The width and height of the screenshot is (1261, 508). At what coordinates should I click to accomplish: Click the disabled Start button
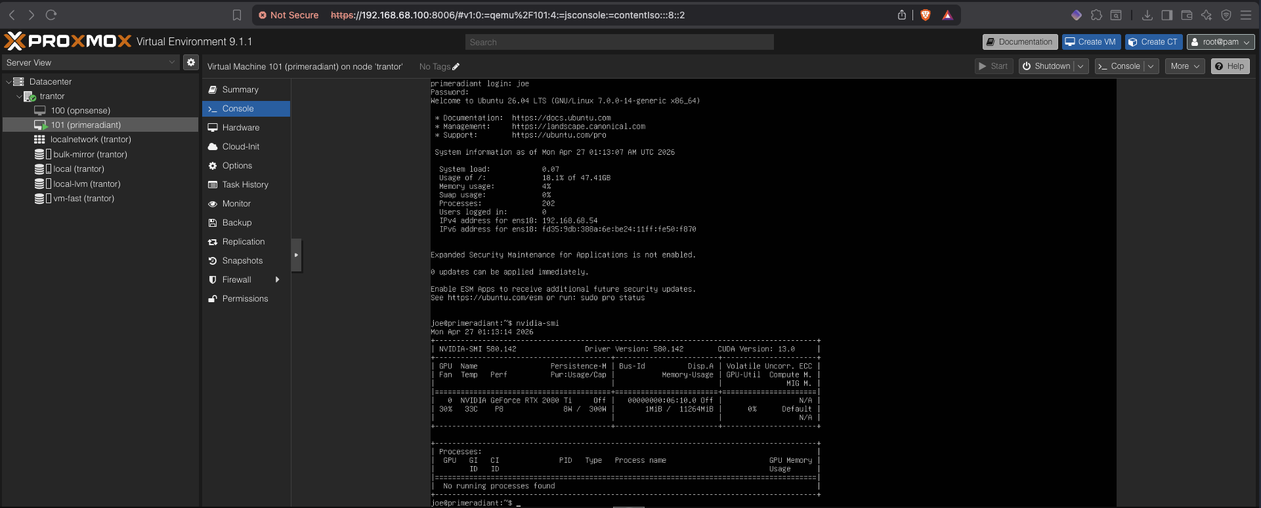tap(993, 66)
